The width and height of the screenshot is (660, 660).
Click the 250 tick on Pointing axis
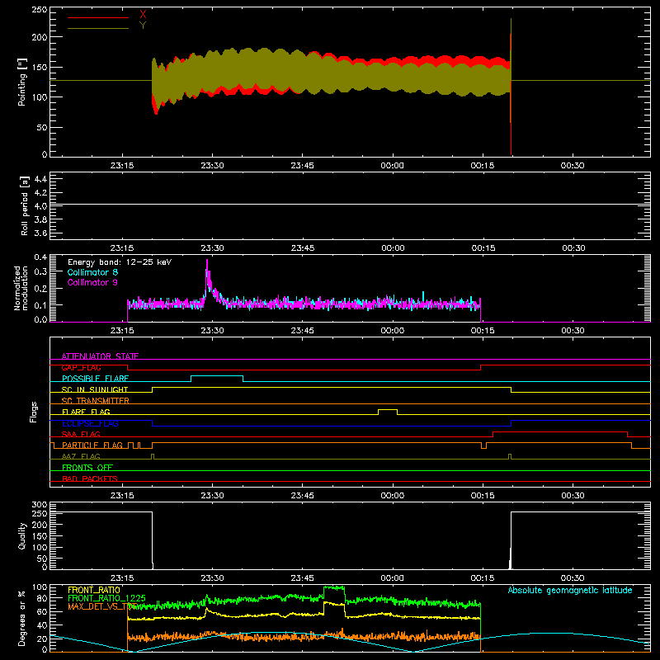39,10
